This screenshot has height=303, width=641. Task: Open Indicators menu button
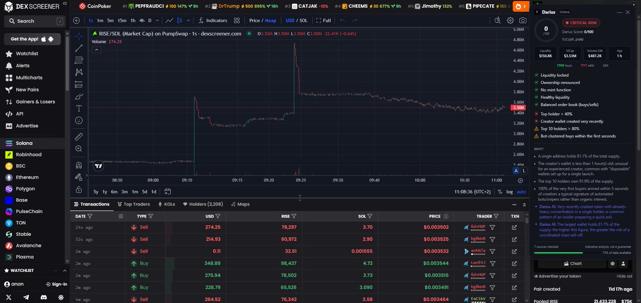pos(213,20)
